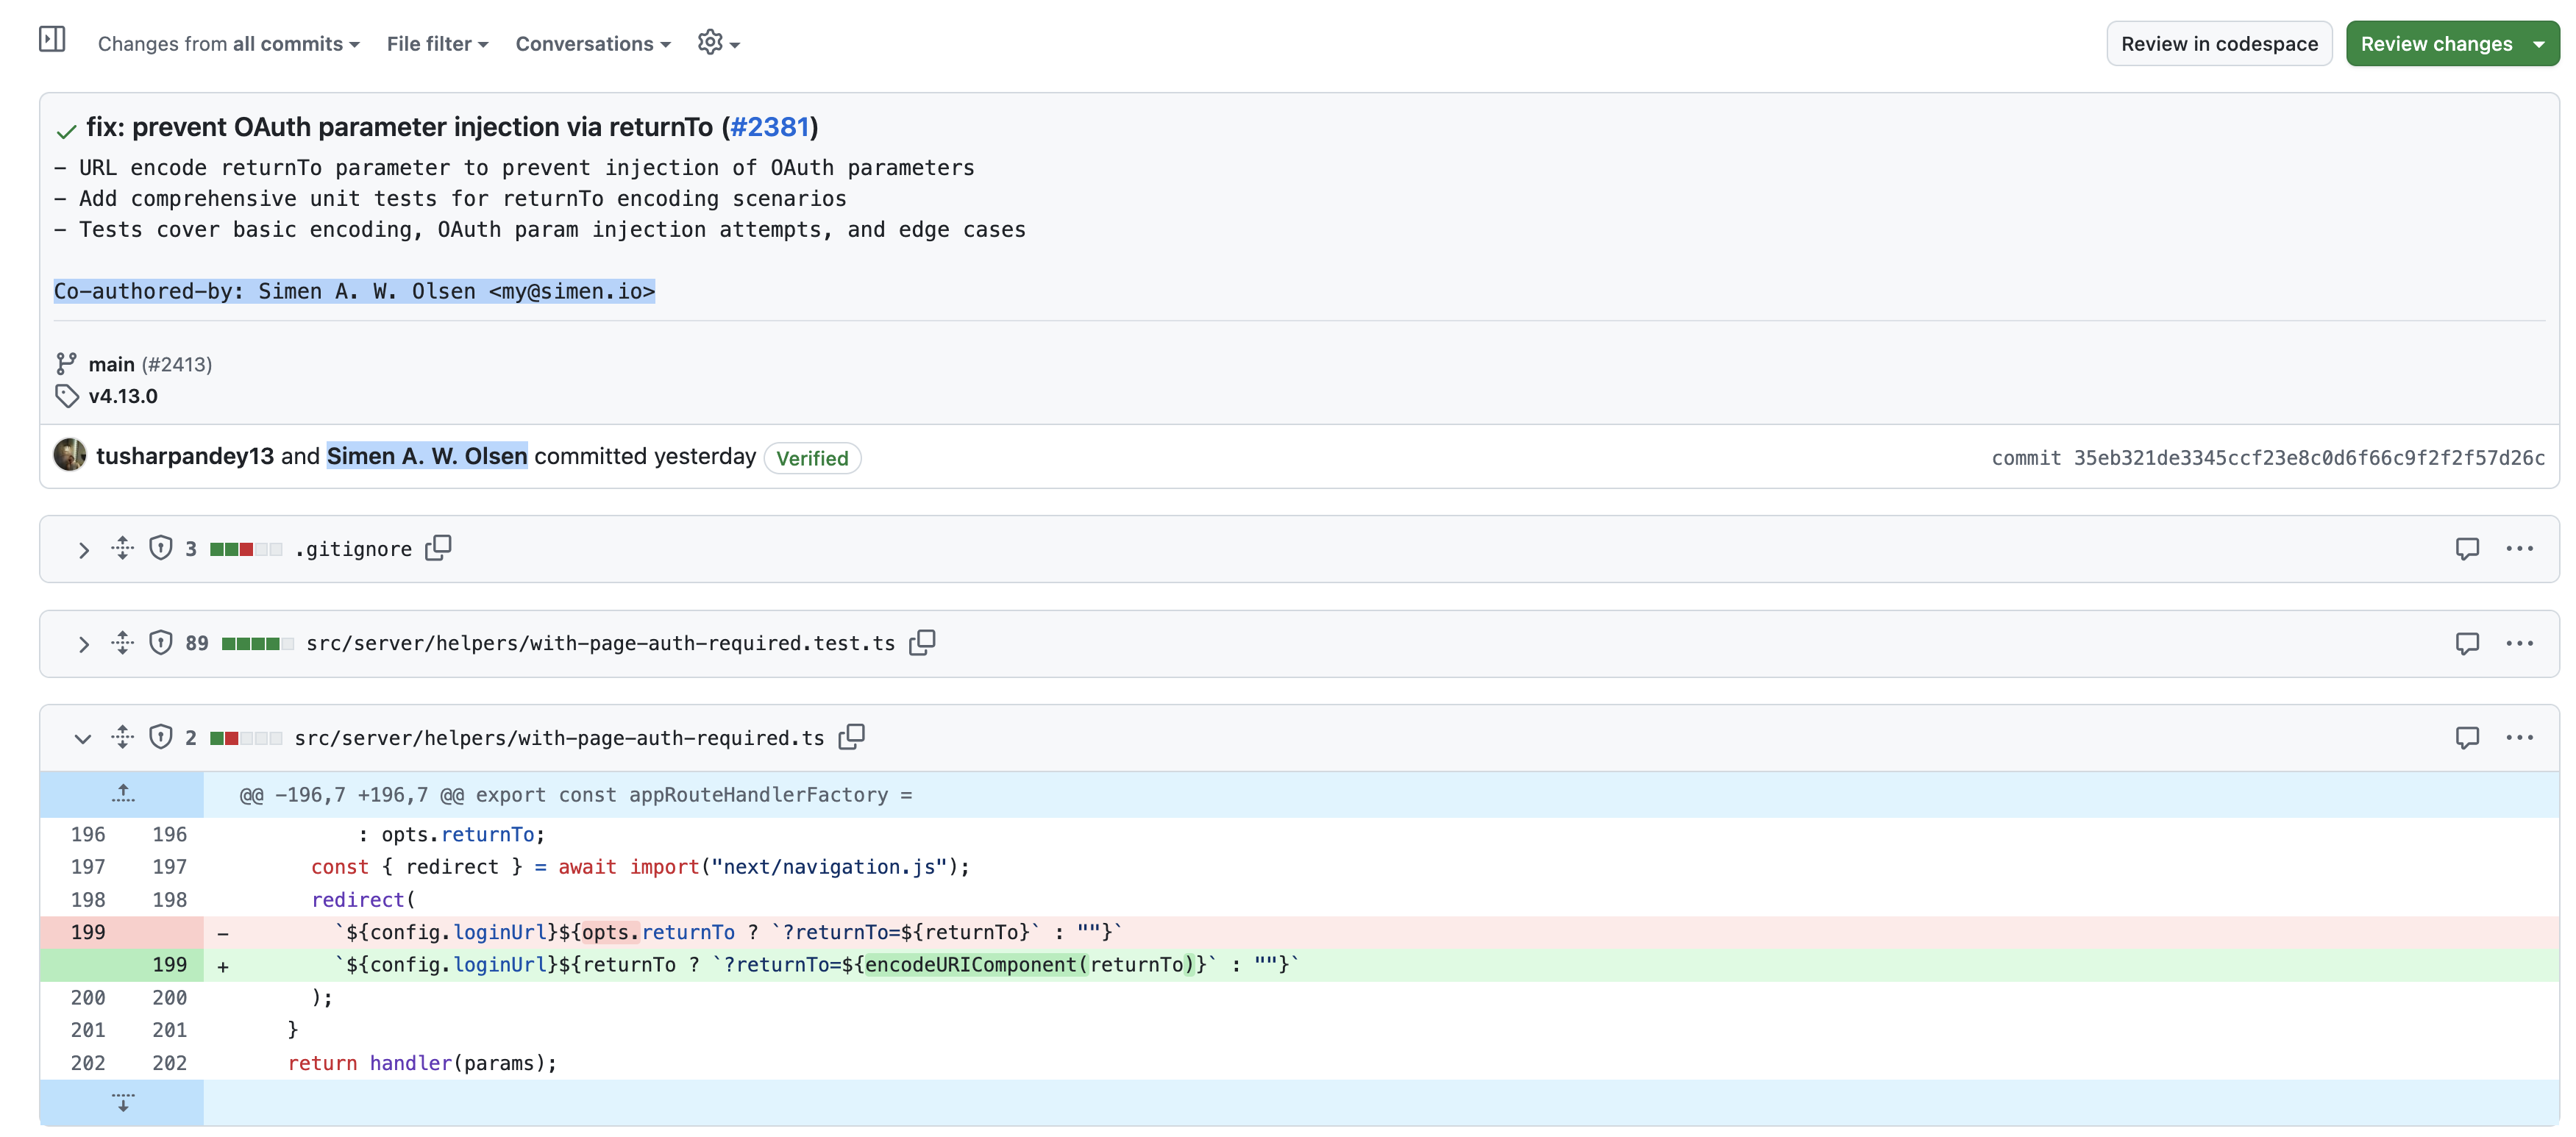Open the File filter dropdown
The image size is (2576, 1137).
[437, 44]
